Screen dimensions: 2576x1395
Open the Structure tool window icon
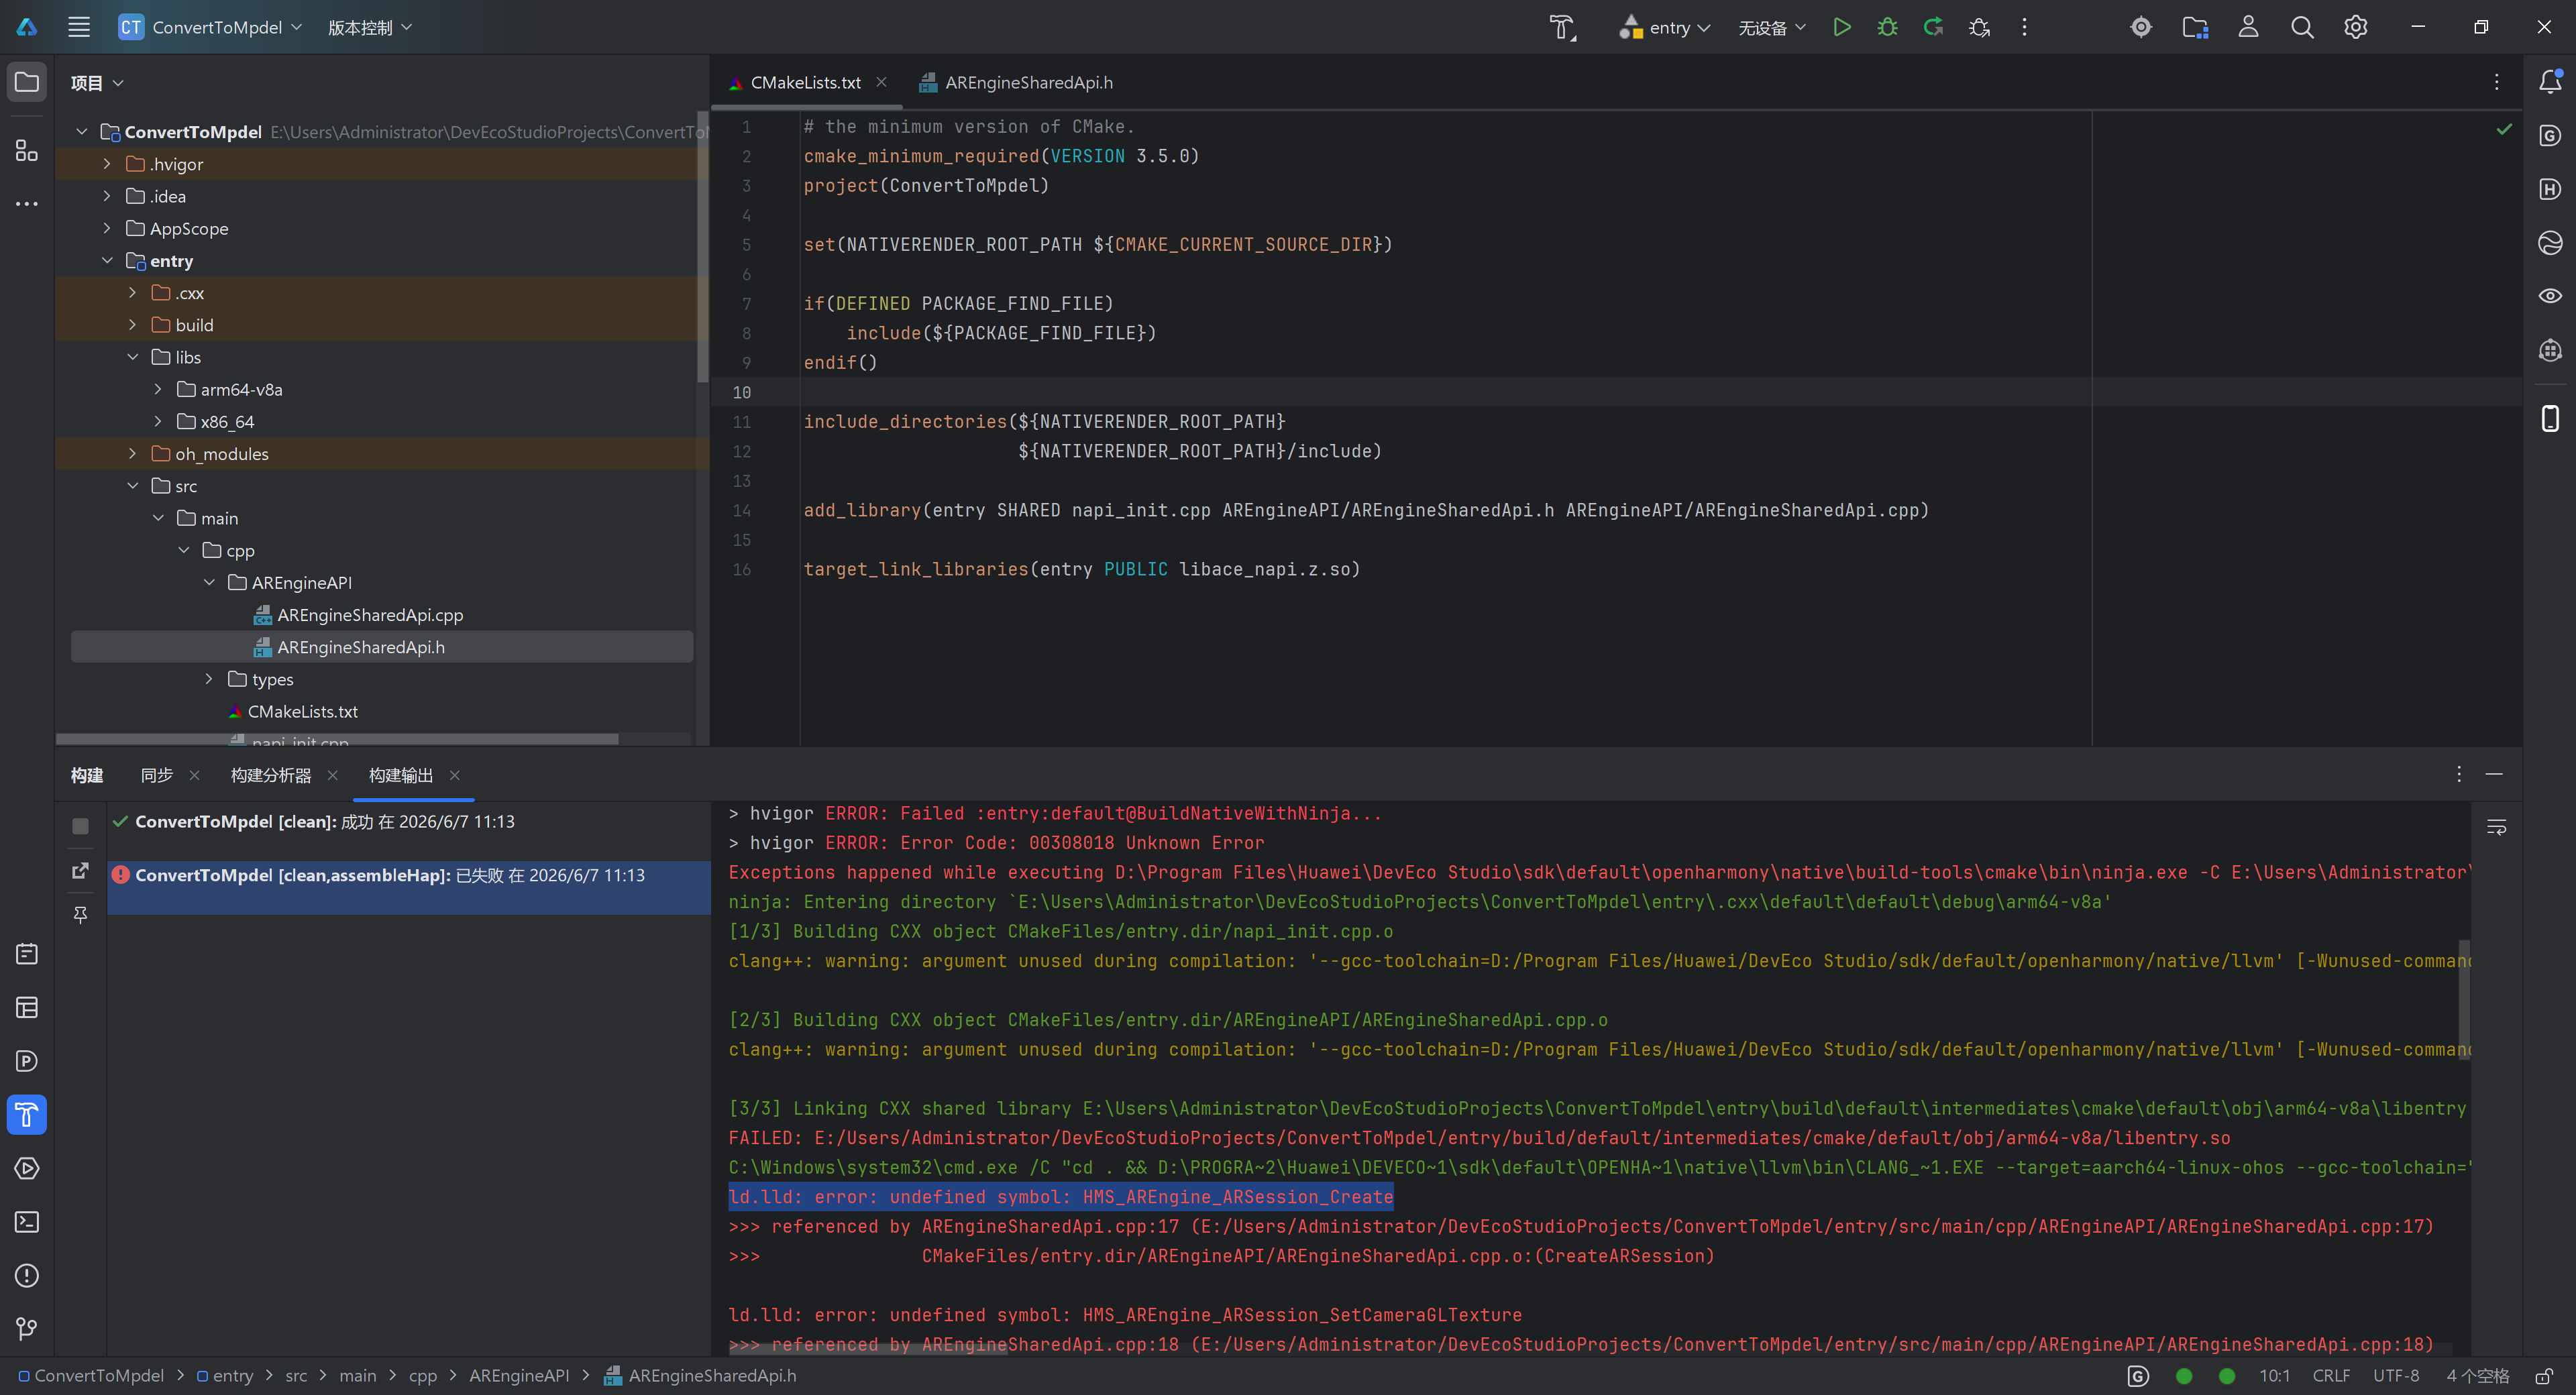coord(27,150)
